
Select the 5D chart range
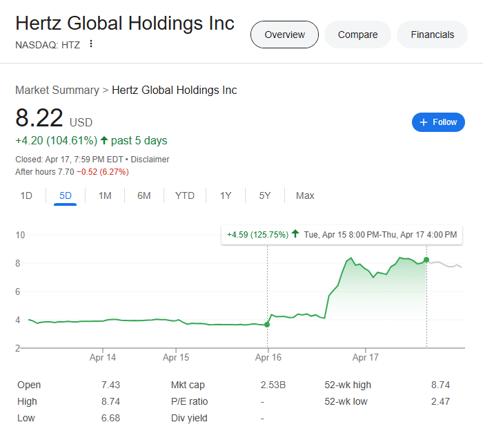pos(66,195)
